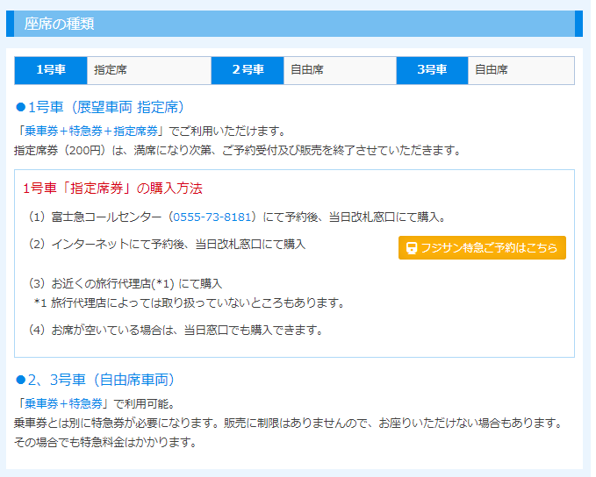This screenshot has width=596, height=477.
Task: Select the 1号車 table header cell
Action: click(x=51, y=70)
